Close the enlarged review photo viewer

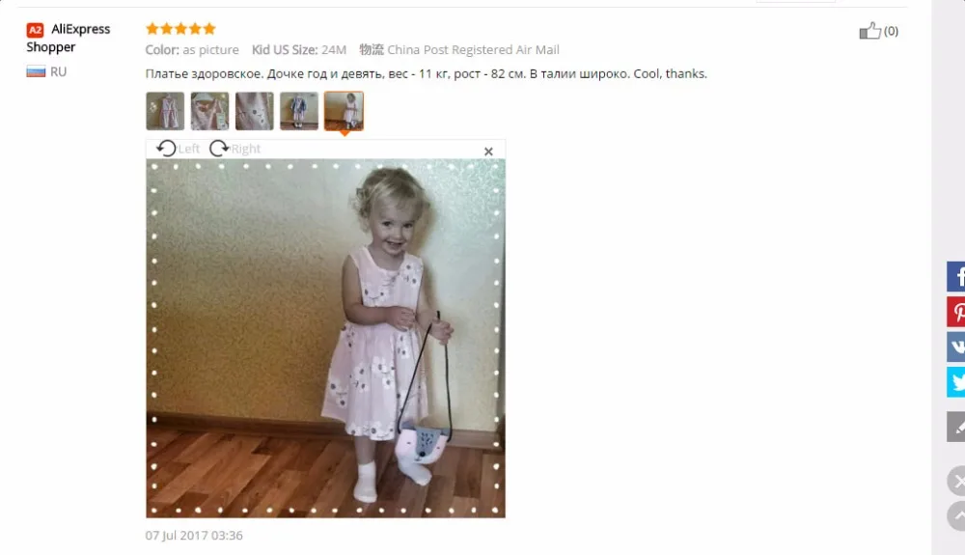(488, 152)
